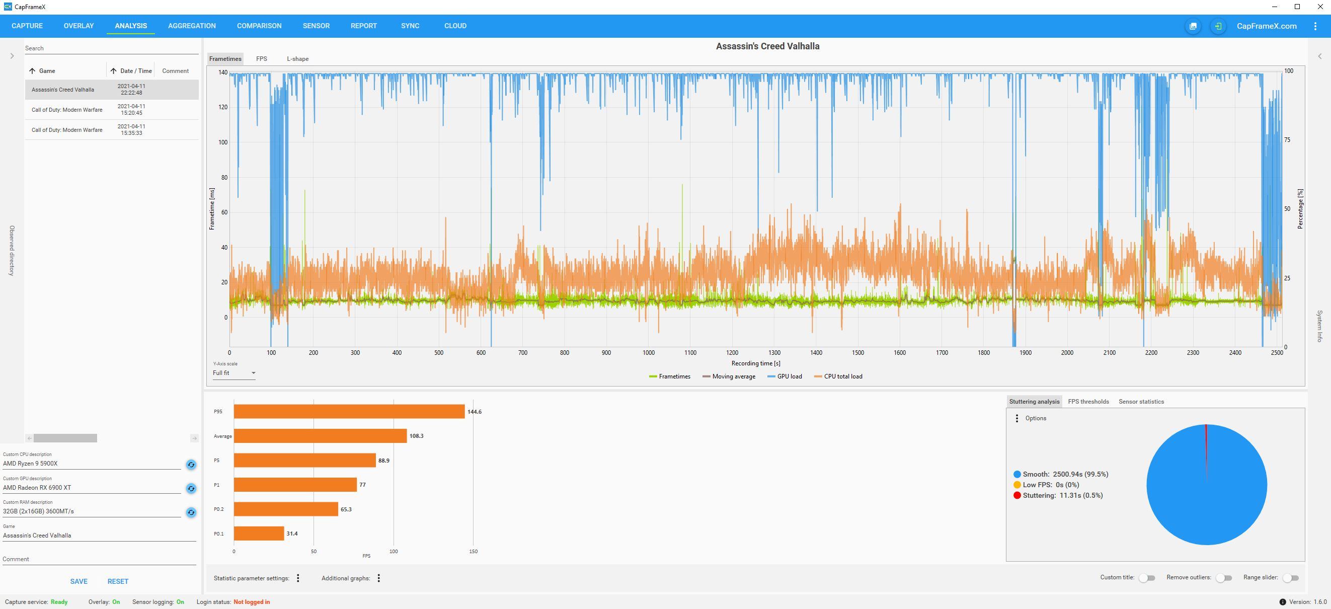The width and height of the screenshot is (1331, 609).
Task: Show the FPS chart tab
Action: pos(262,59)
